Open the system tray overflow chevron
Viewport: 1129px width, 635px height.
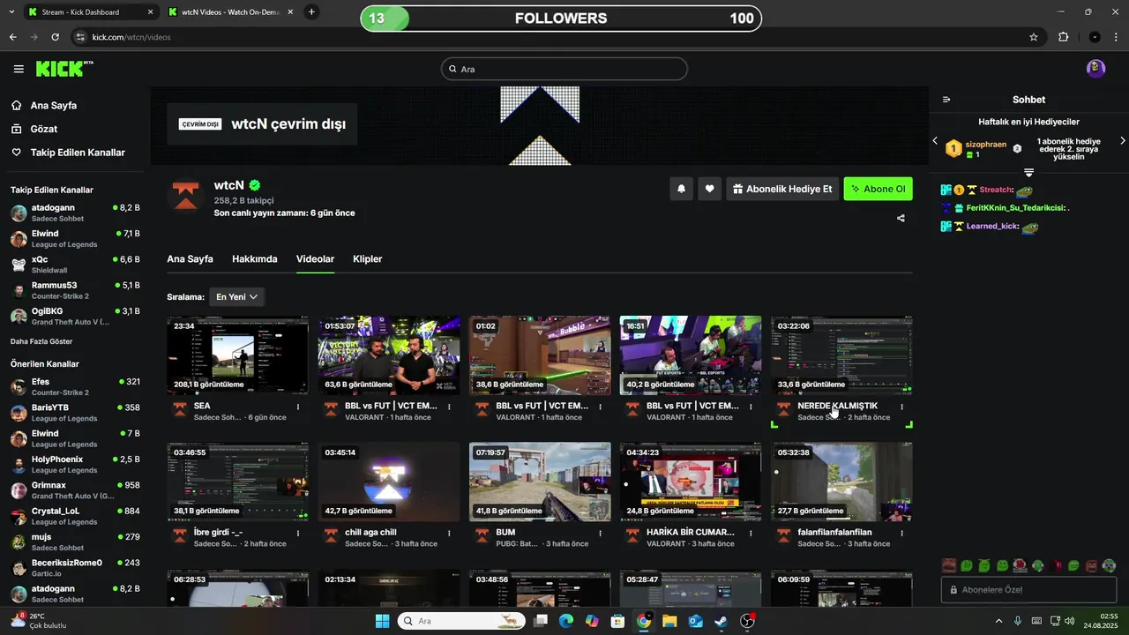[998, 621]
